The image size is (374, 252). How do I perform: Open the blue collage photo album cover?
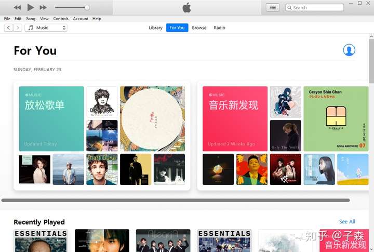(x=102, y=136)
